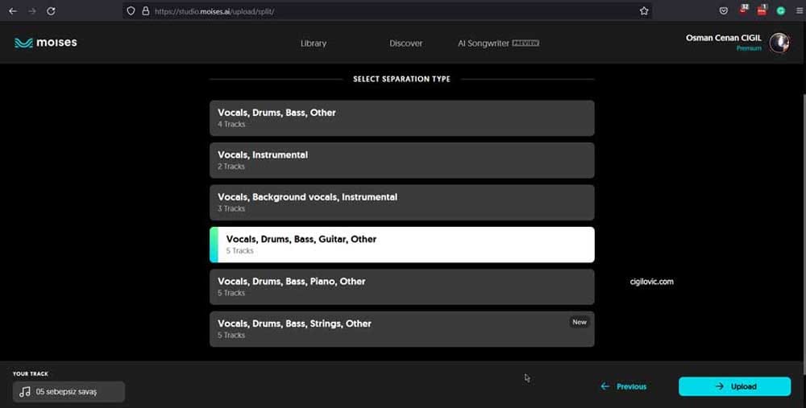Screen dimensions: 806x408
Task: Click the green Grammarly extension icon
Action: coord(780,10)
